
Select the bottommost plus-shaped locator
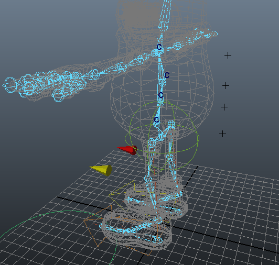coord(222,134)
